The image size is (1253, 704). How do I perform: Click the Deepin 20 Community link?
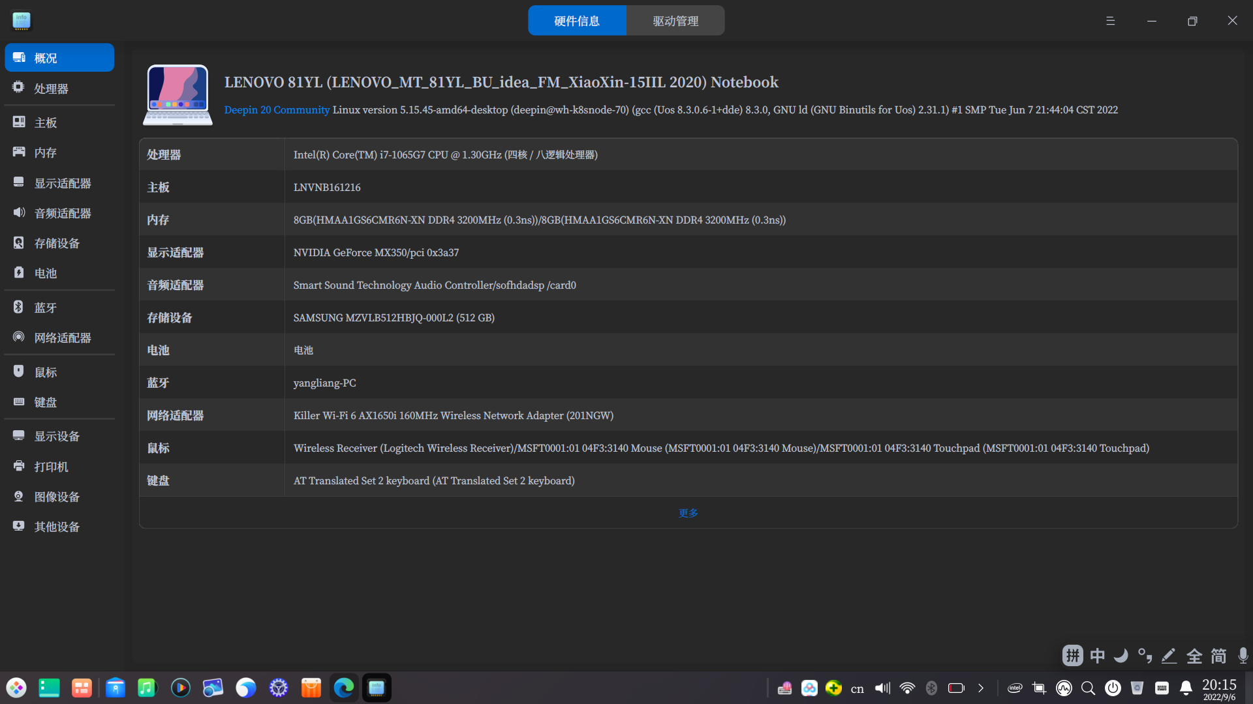pos(277,110)
